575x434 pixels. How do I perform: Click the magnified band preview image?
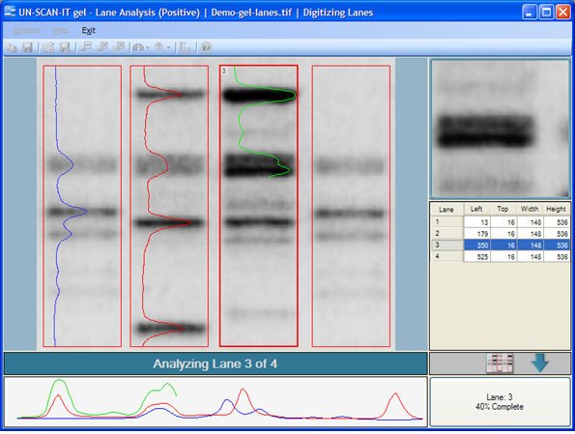(500, 130)
